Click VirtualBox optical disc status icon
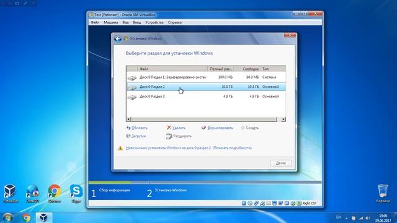This screenshot has width=397, height=223. click(x=250, y=203)
